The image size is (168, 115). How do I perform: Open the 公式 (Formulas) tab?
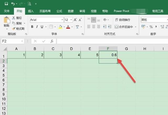click(x=59, y=11)
